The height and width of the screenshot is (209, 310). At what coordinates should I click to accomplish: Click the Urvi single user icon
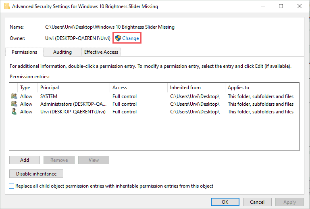point(14,112)
